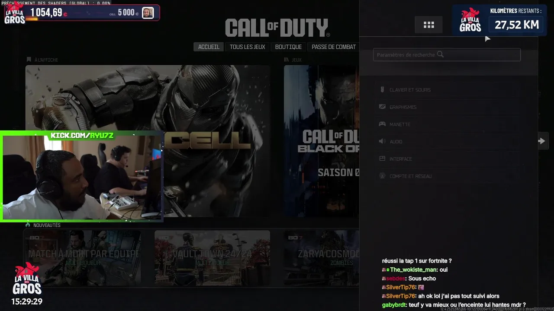Click the Call of Duty logo

[277, 28]
